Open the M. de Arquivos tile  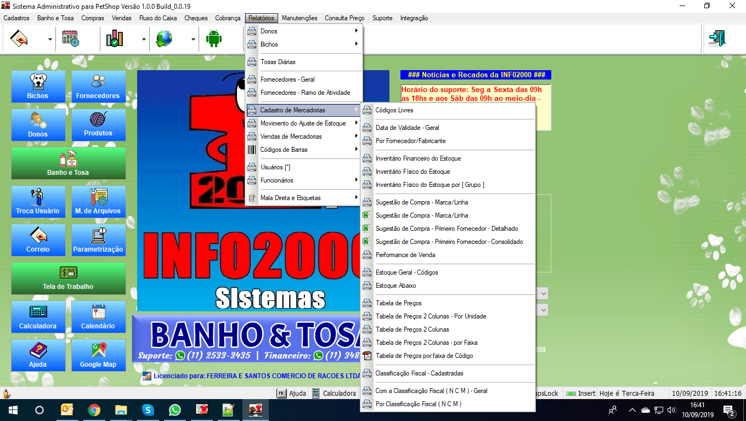pos(98,202)
